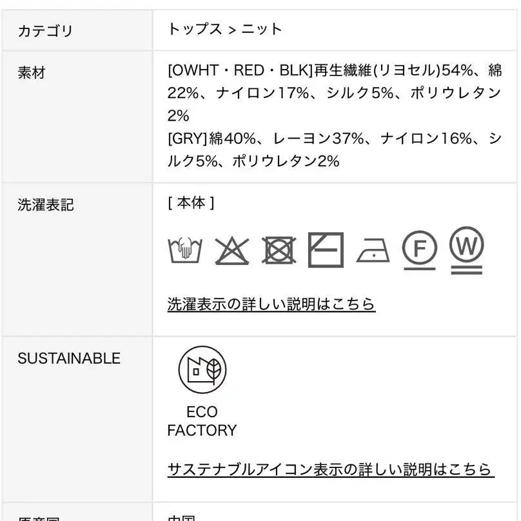Click the 洗濯表記 row label

click(x=45, y=205)
